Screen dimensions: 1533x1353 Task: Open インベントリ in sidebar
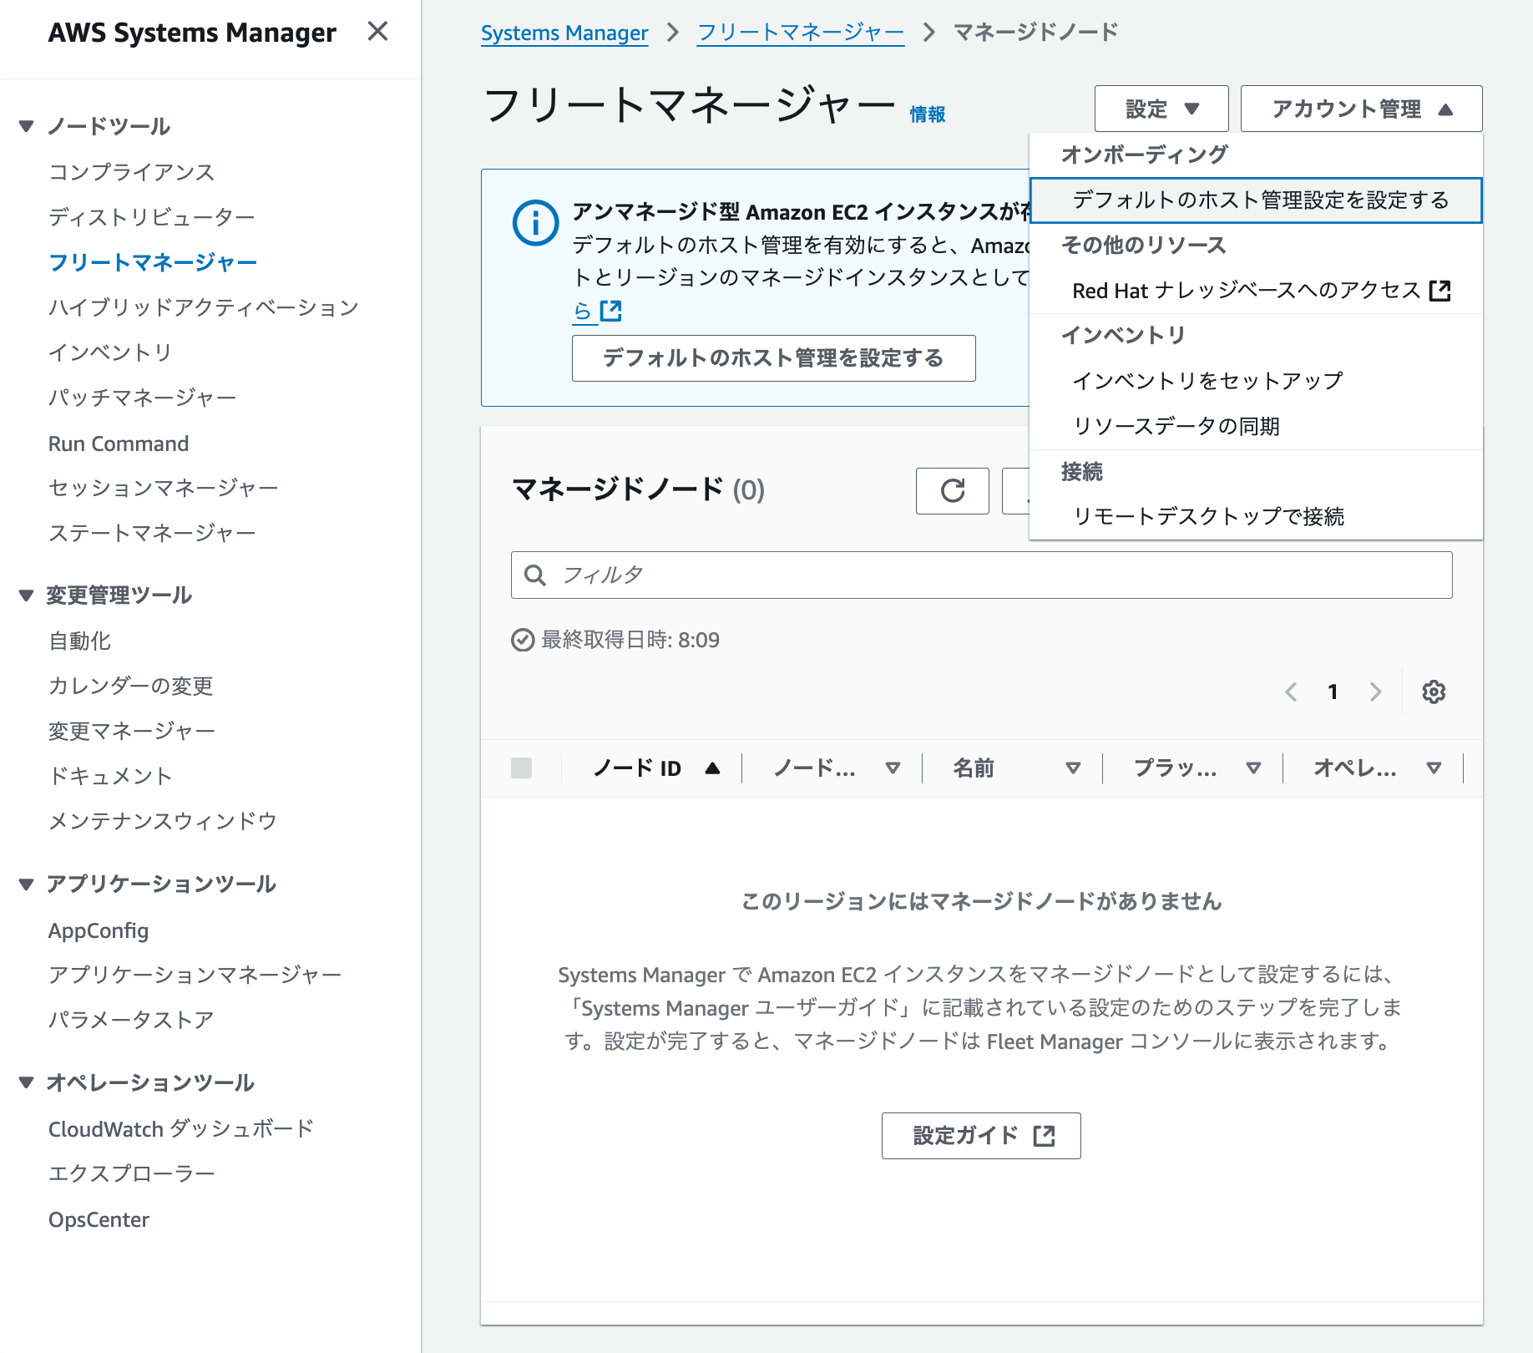point(110,352)
